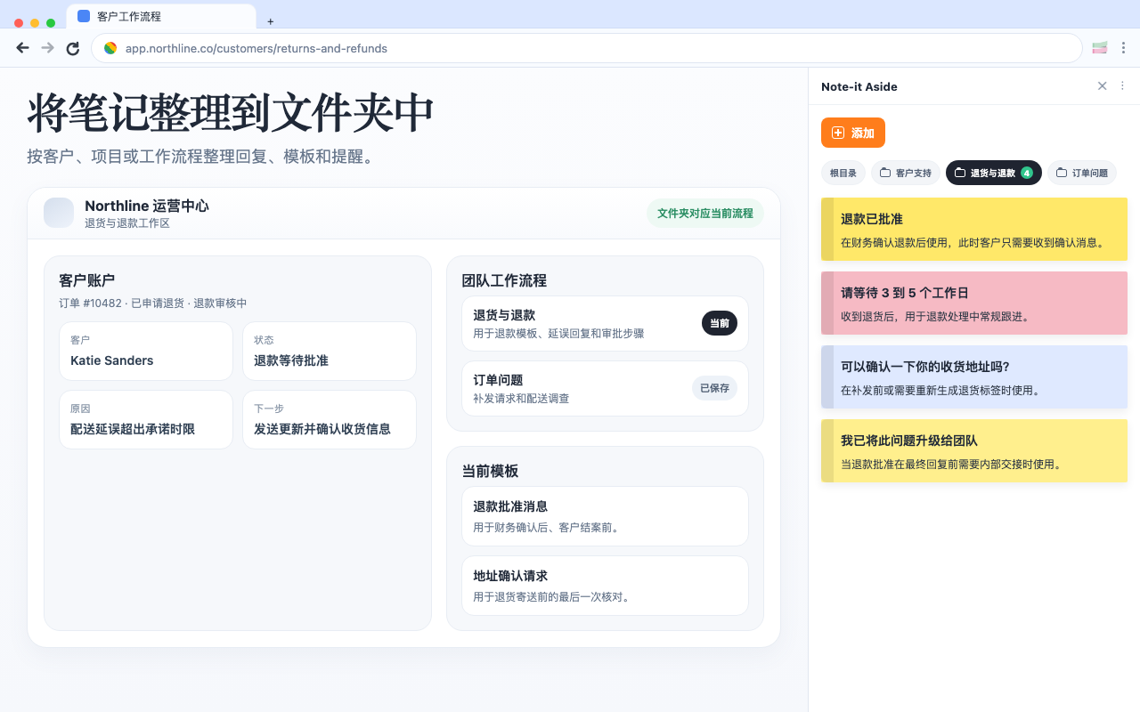This screenshot has height=712, width=1140.
Task: Click the folder icon on 订单问题 chip
Action: (1060, 173)
